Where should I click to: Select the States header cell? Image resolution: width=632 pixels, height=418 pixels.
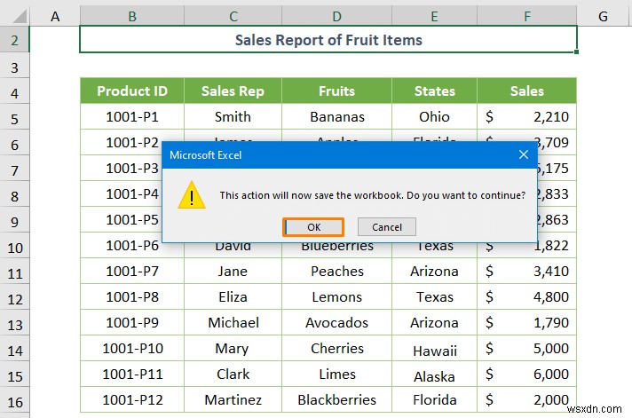434,91
